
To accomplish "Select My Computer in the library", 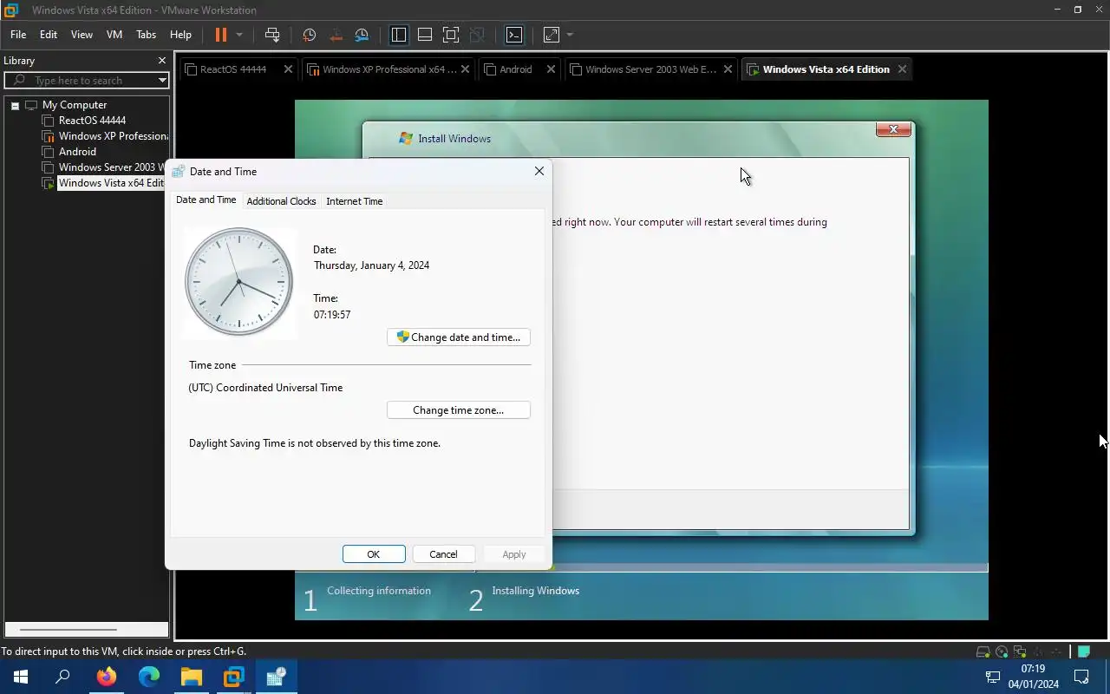I will point(75,105).
